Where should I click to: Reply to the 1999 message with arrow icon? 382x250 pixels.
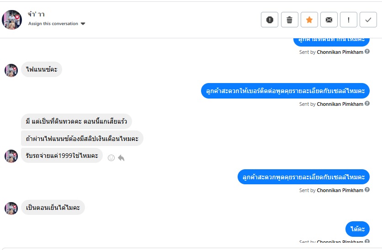[121, 158]
